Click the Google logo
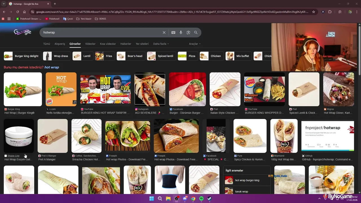The width and height of the screenshot is (361, 203). 23,32
